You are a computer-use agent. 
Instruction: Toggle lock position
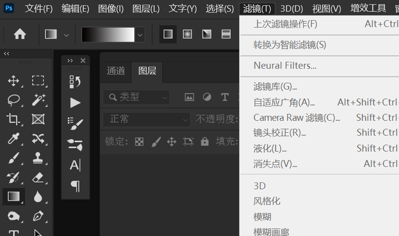pyautogui.click(x=172, y=142)
